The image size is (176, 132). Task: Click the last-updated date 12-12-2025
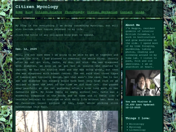[x=133, y=108]
